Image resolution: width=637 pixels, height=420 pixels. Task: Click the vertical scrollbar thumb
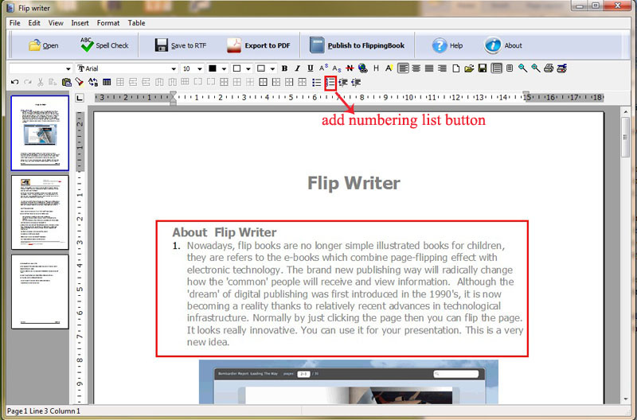[626, 137]
